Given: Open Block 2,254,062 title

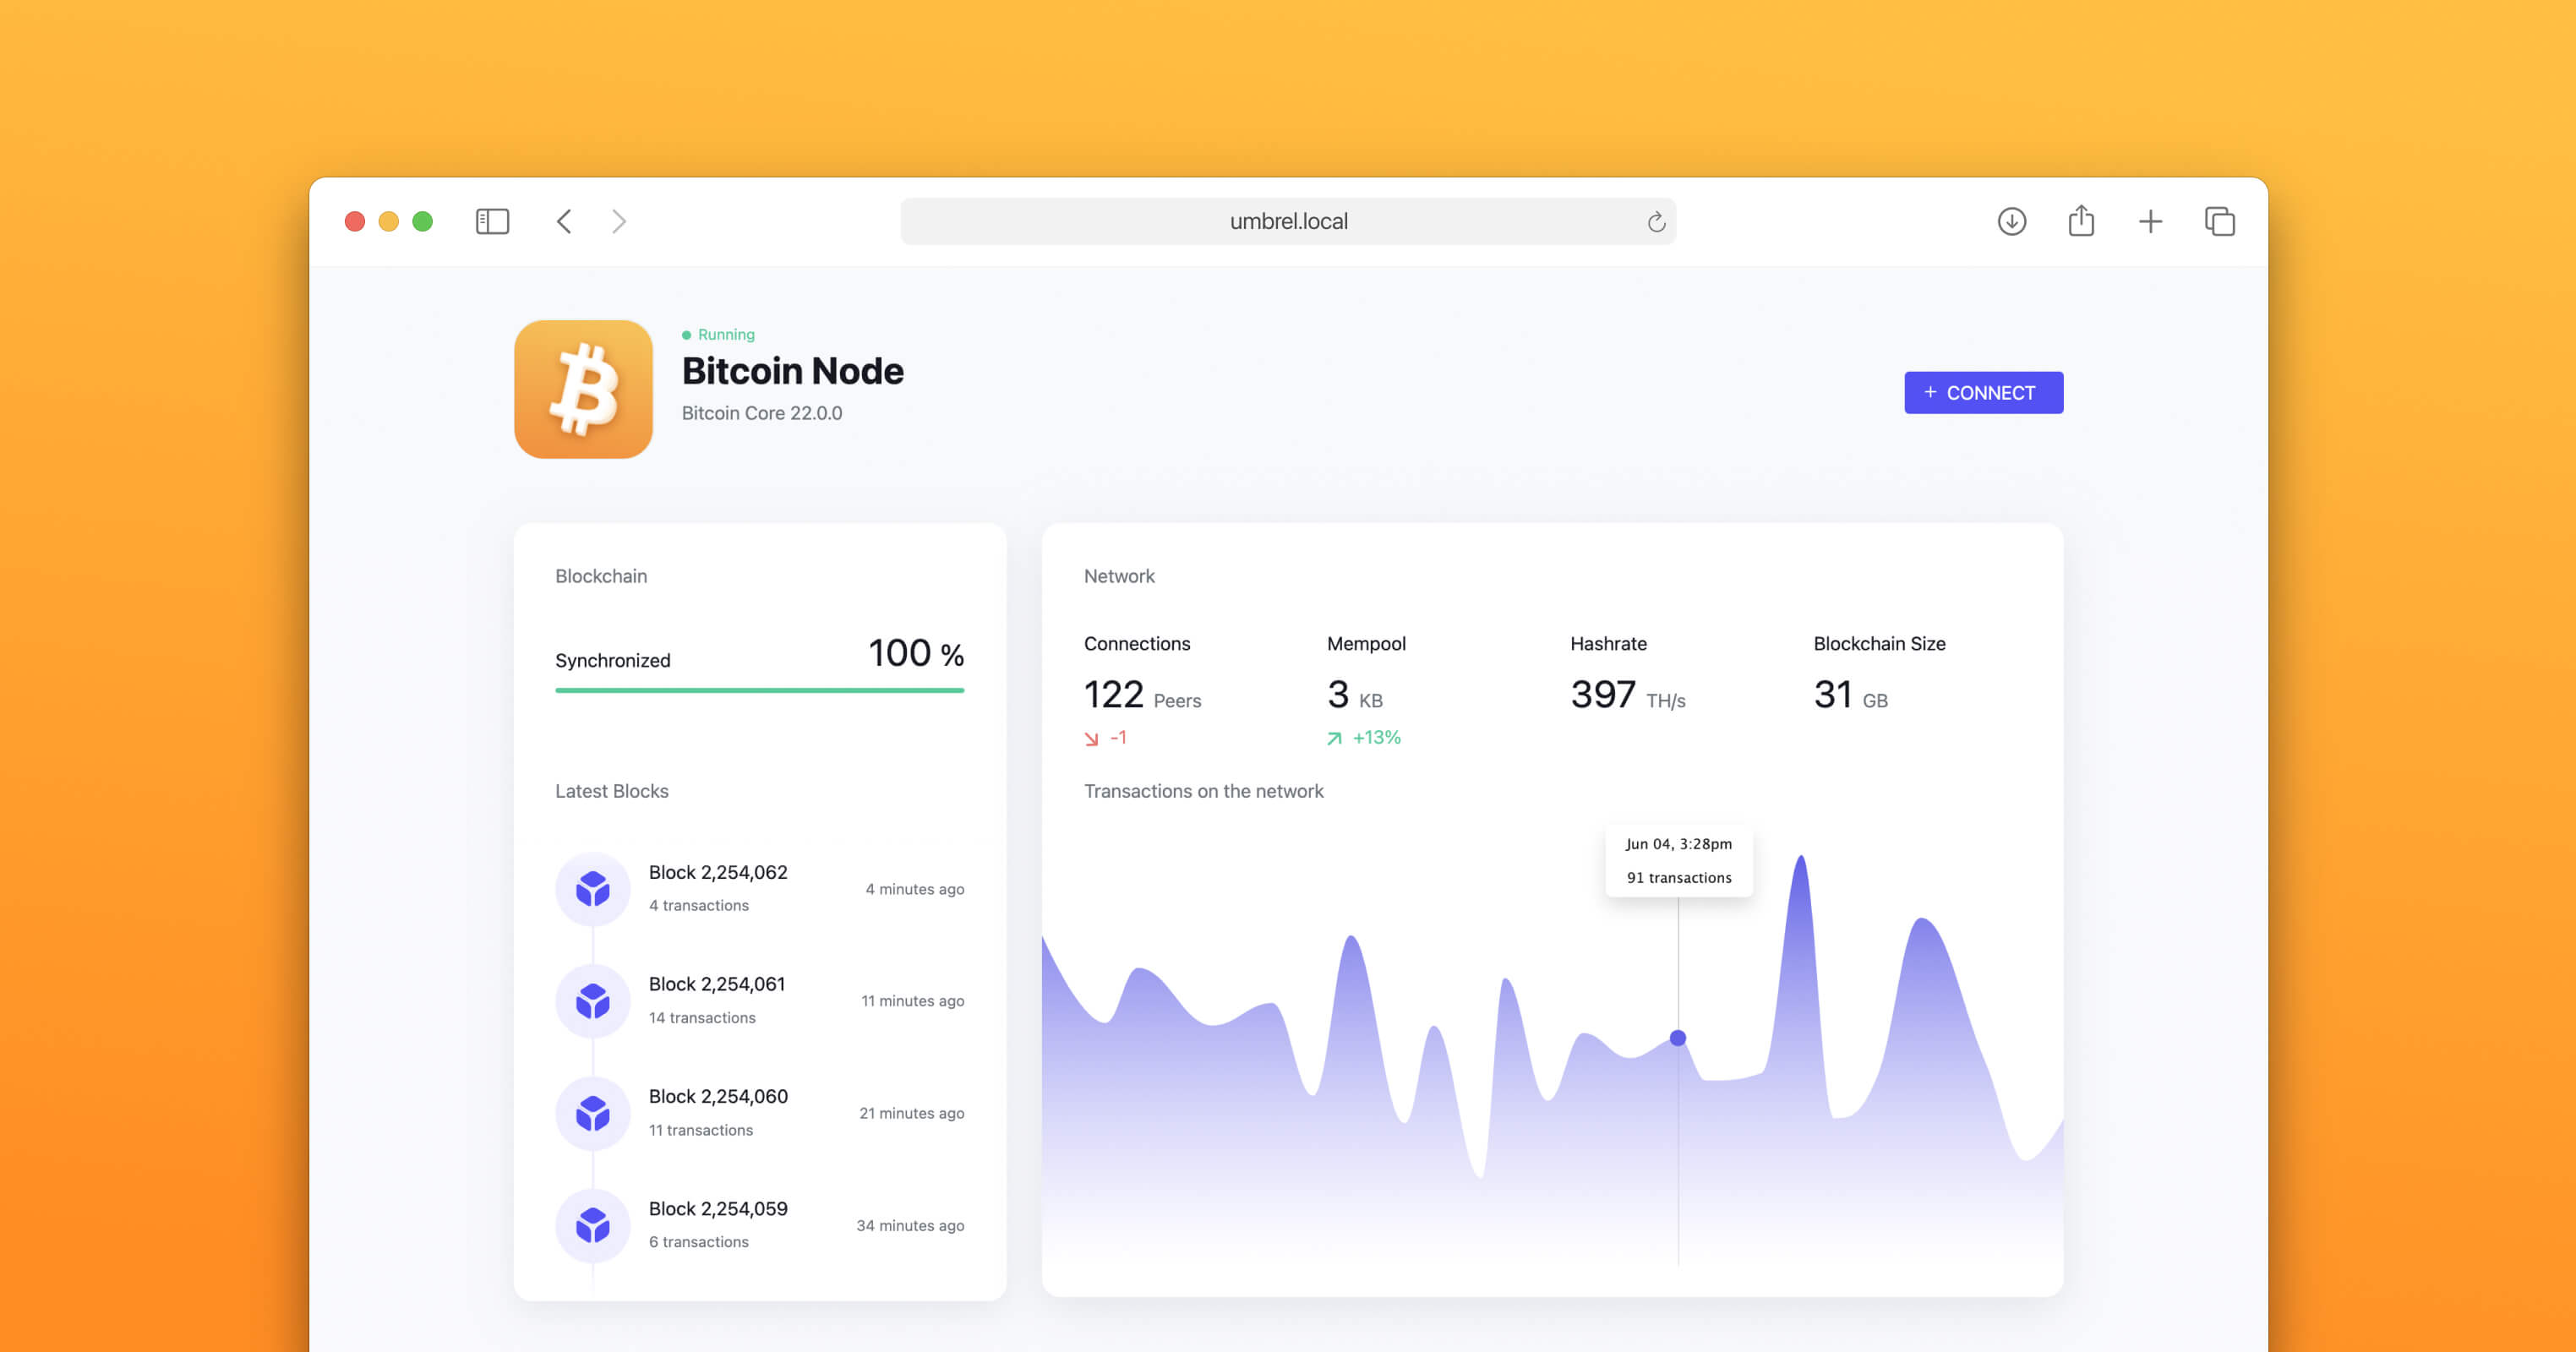Looking at the screenshot, I should pyautogui.click(x=718, y=872).
